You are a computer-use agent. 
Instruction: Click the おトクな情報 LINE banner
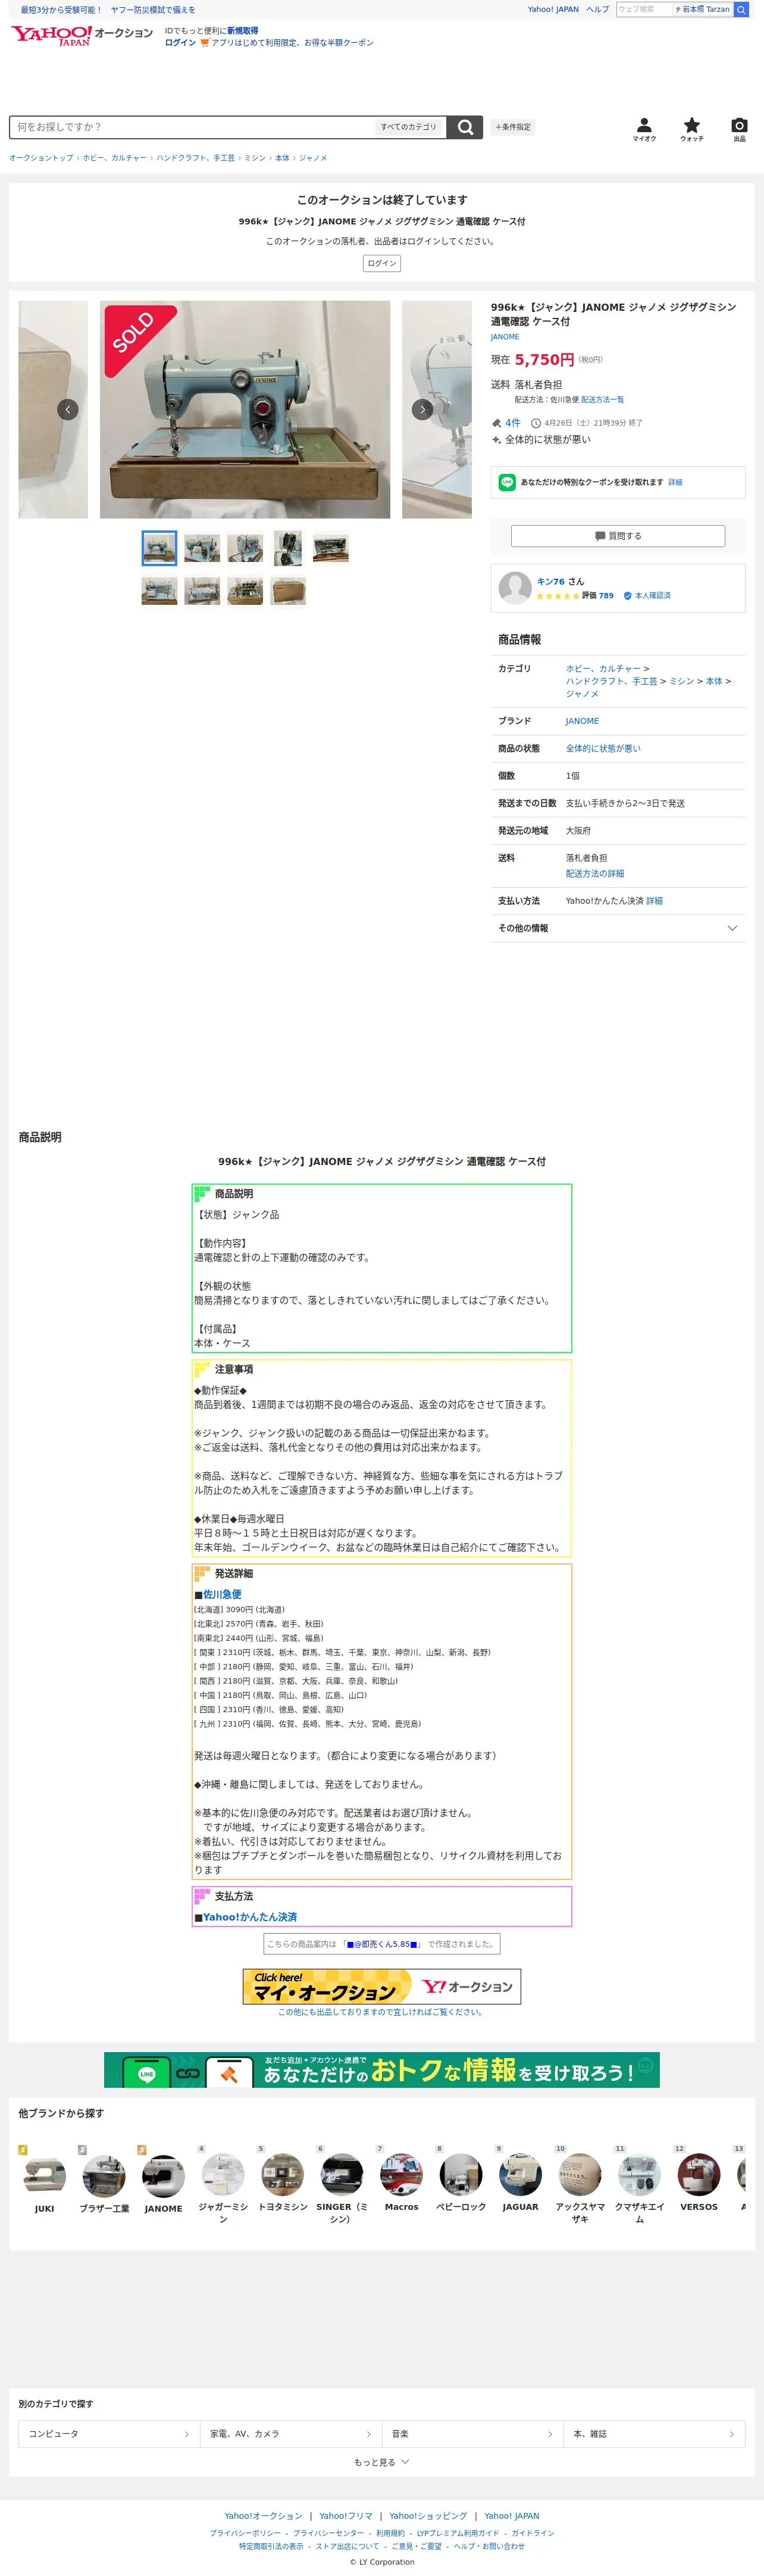382,2070
